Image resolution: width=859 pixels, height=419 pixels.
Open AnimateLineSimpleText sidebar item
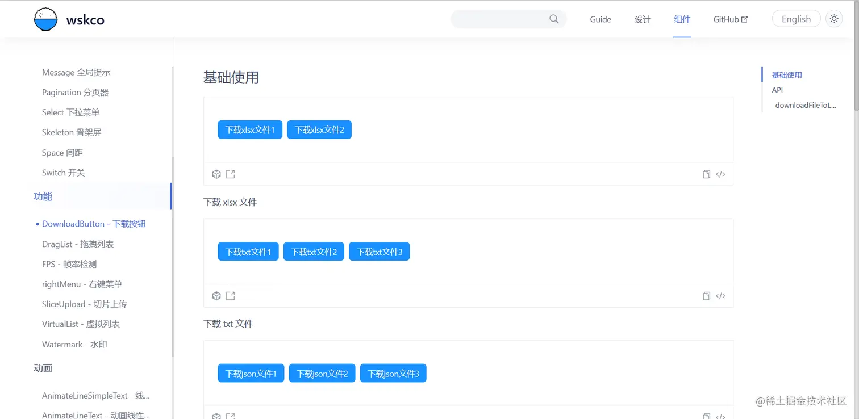click(96, 396)
